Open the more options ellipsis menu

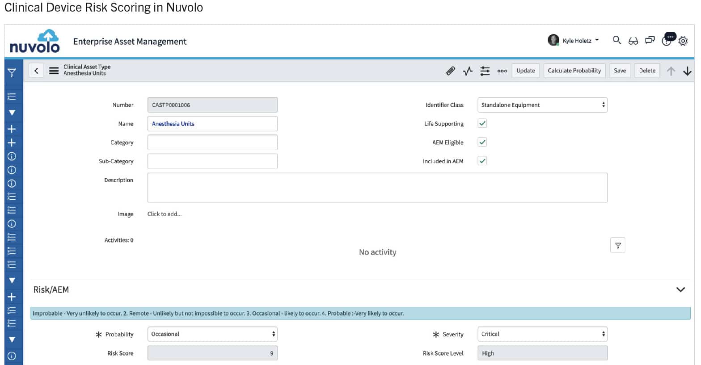(x=502, y=71)
